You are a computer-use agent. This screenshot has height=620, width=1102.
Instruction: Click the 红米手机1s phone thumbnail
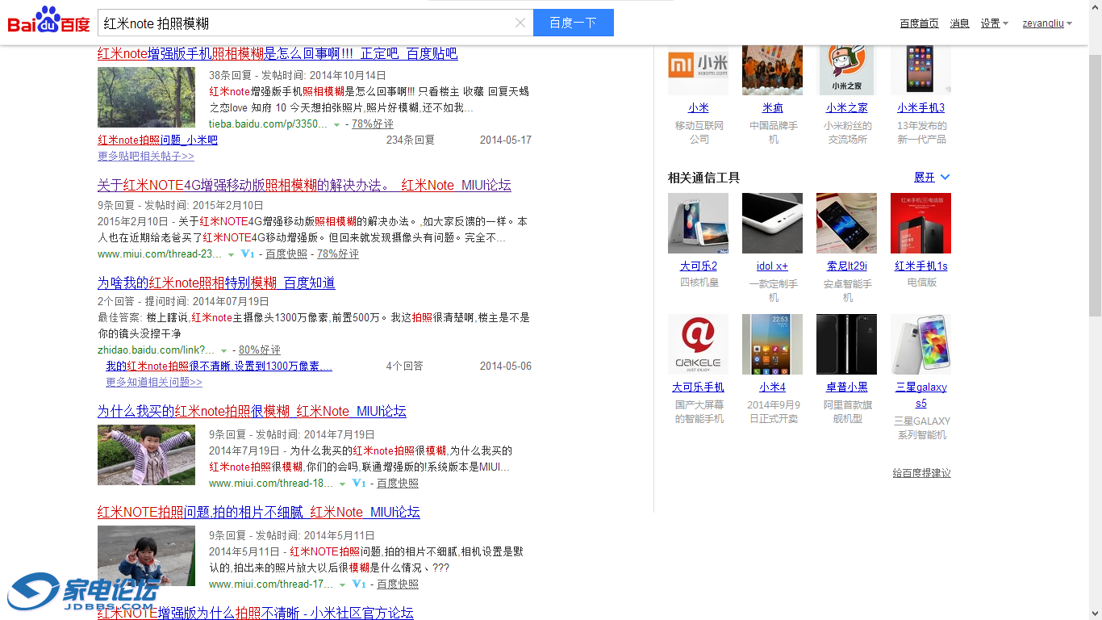point(920,223)
